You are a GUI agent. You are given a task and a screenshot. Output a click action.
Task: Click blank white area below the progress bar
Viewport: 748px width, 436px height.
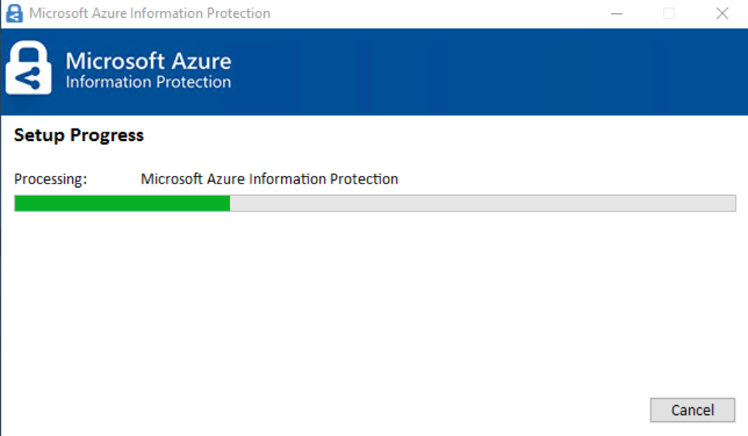[x=372, y=302]
